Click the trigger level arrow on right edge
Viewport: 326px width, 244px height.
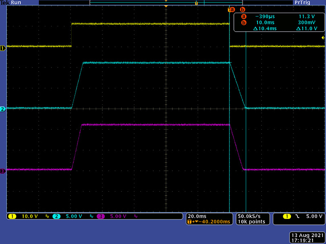point(323,37)
